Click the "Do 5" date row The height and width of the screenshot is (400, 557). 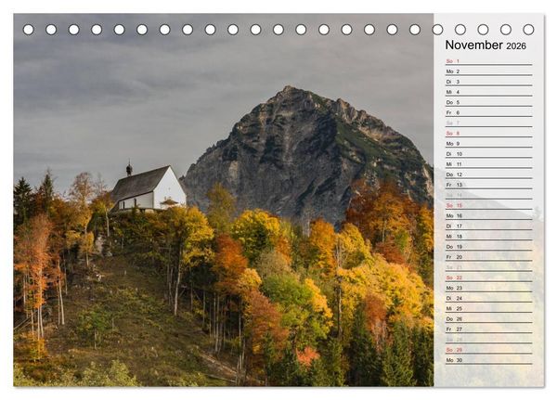[x=489, y=102]
